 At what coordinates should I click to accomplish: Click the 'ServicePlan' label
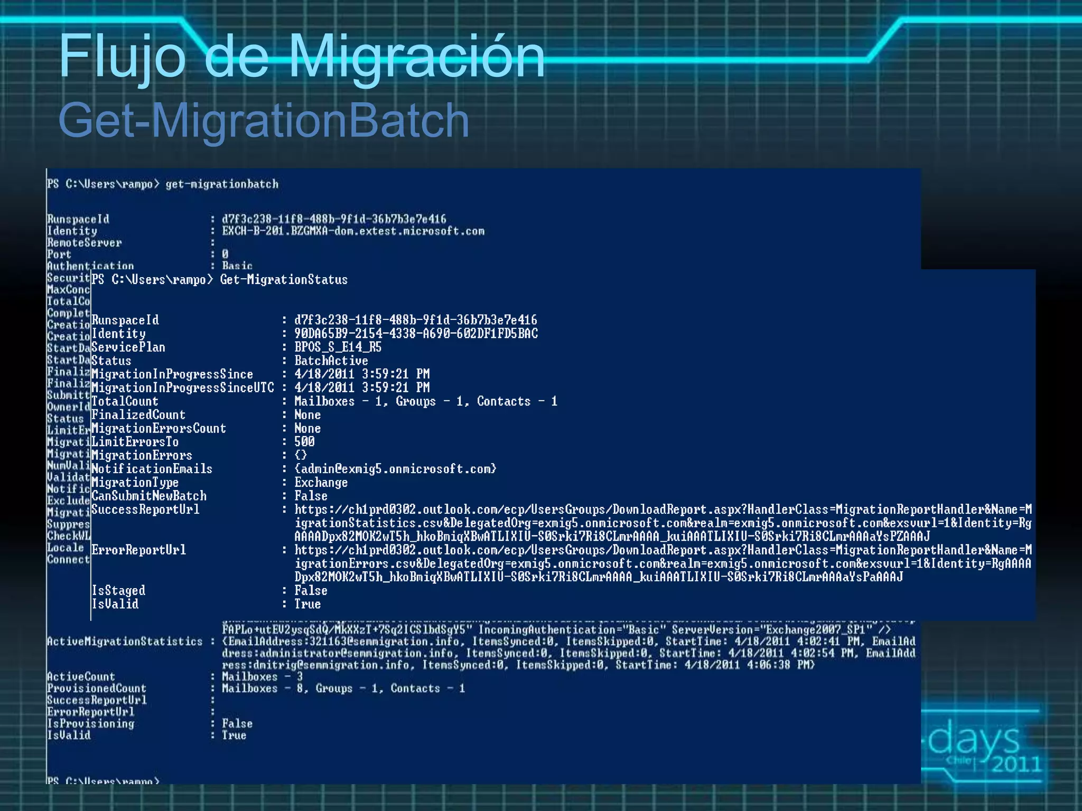pyautogui.click(x=128, y=347)
